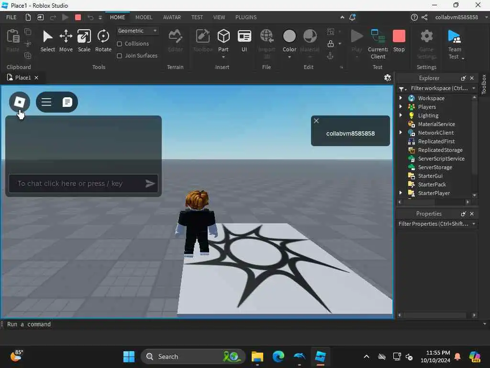Enable the Collisions checkbox
490x368 pixels.
[119, 44]
